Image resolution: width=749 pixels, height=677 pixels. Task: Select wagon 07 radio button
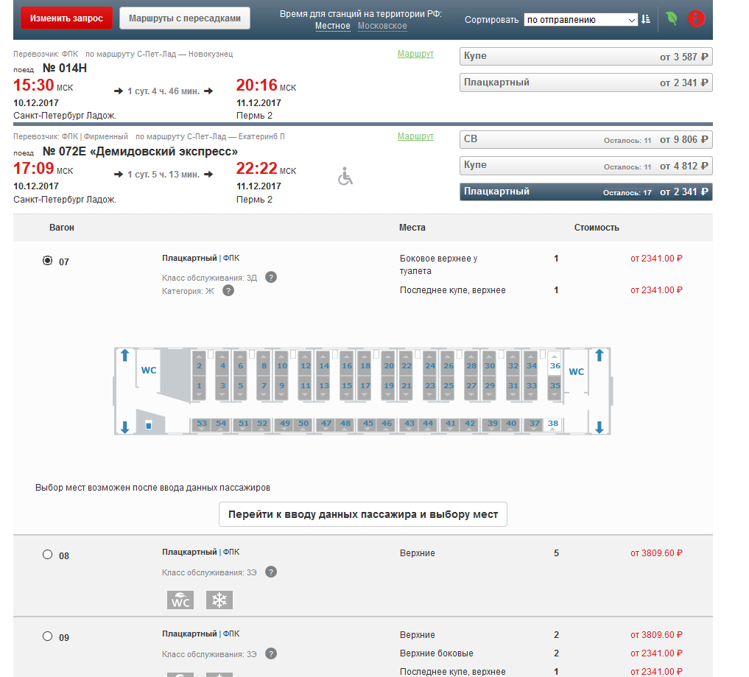(48, 261)
